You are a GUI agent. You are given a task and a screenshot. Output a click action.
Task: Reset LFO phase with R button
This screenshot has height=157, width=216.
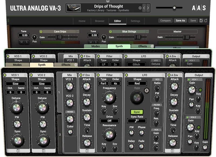146,91
